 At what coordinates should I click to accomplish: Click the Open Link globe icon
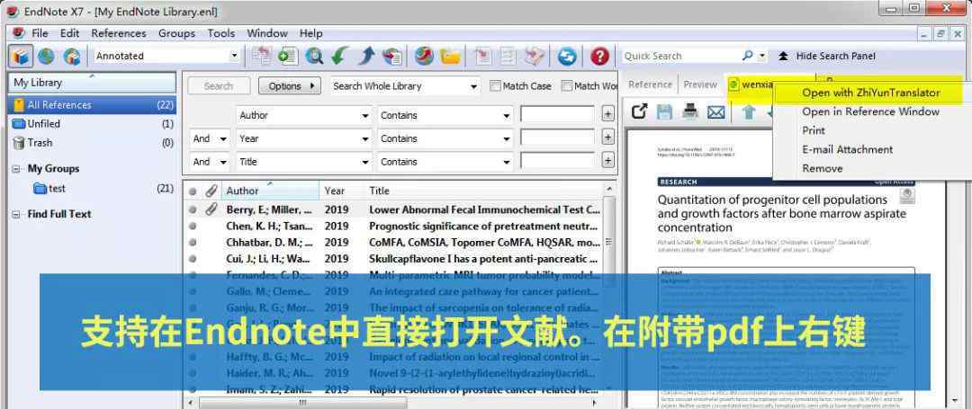tap(424, 57)
